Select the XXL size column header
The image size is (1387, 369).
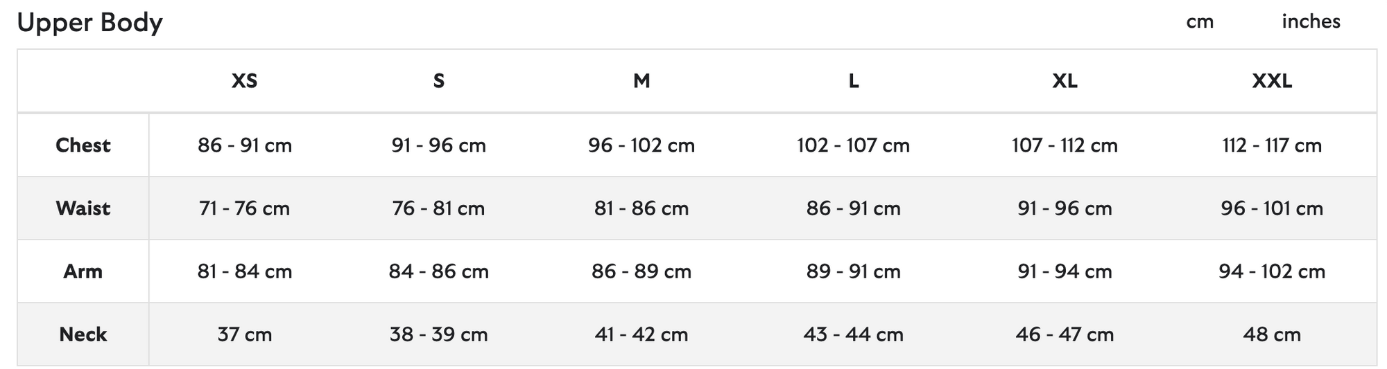pos(1272,81)
